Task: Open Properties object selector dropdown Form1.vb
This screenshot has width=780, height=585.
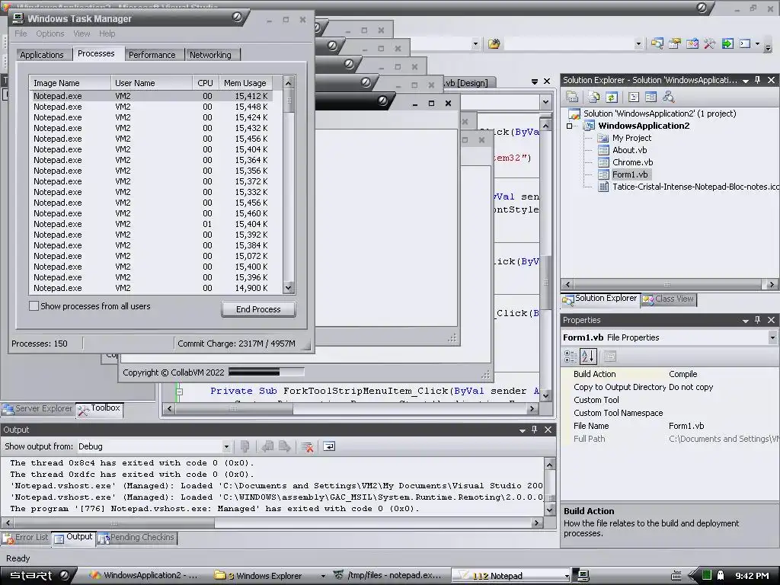Action: [772, 337]
